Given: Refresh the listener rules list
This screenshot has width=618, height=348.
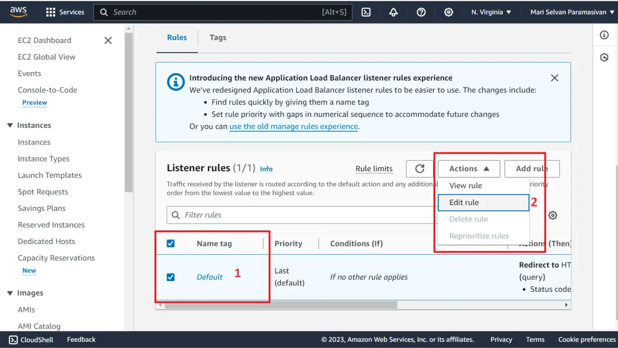Looking at the screenshot, I should click(420, 169).
